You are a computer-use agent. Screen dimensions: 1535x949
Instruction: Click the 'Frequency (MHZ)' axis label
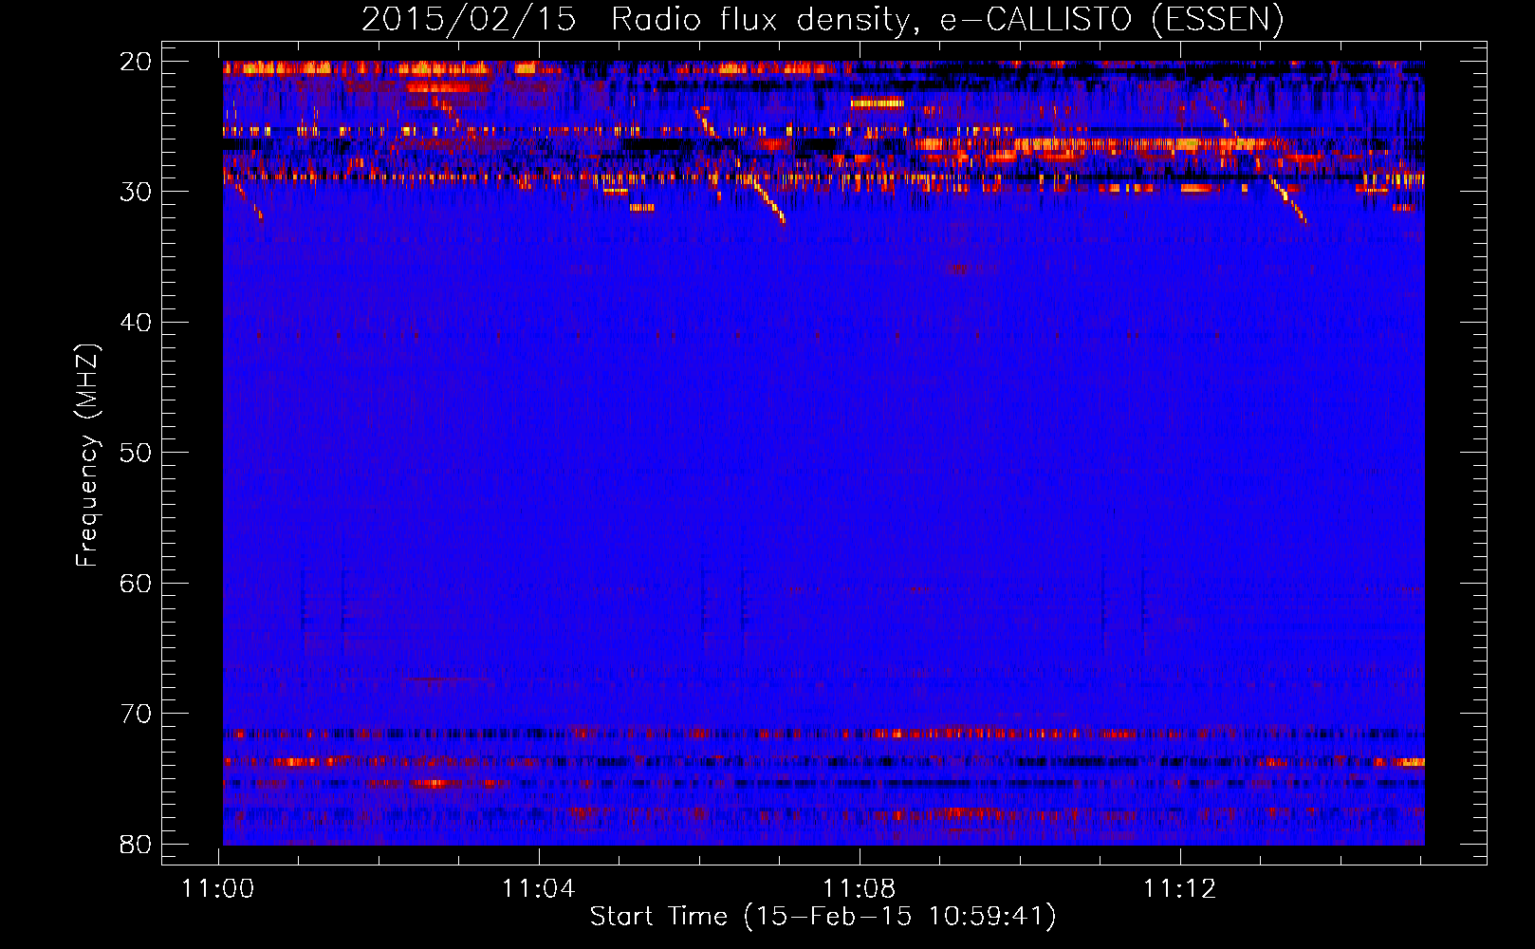tap(86, 455)
